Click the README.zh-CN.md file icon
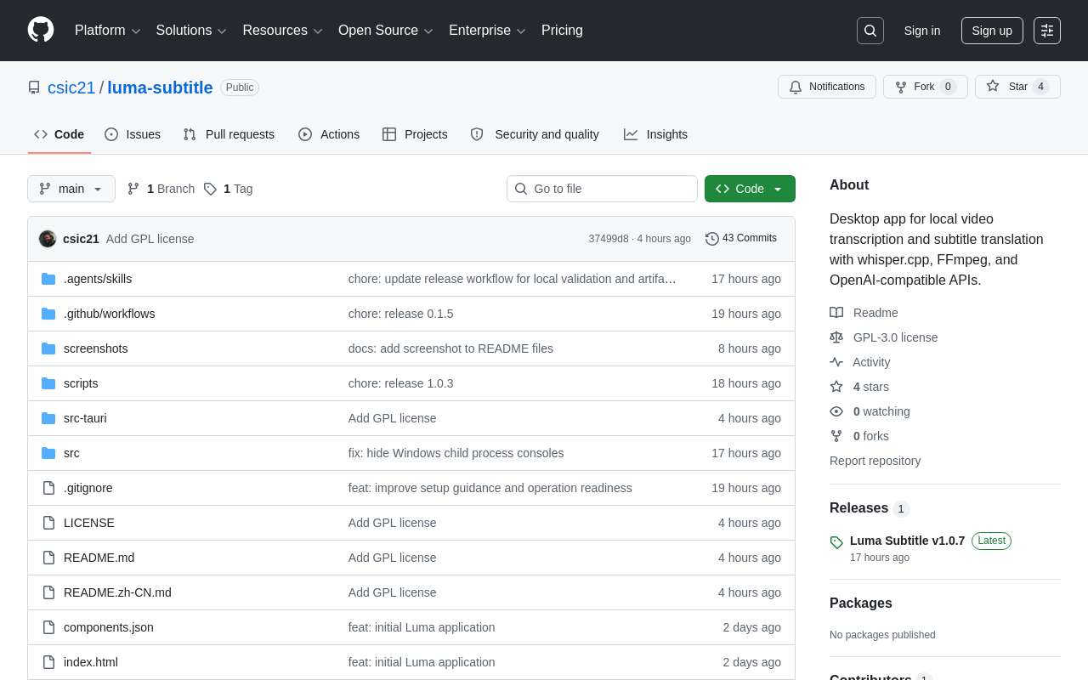This screenshot has height=680, width=1088. tap(48, 592)
